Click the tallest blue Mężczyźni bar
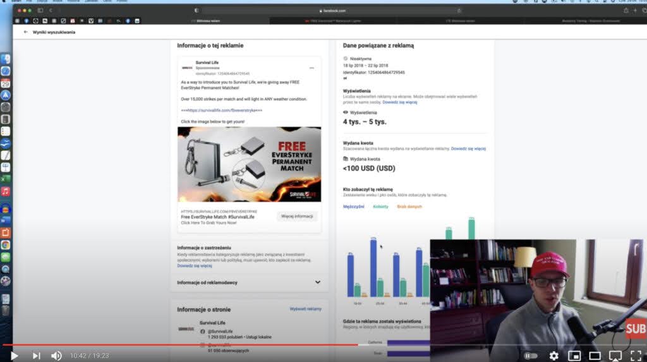647x362 pixels. pos(373,268)
